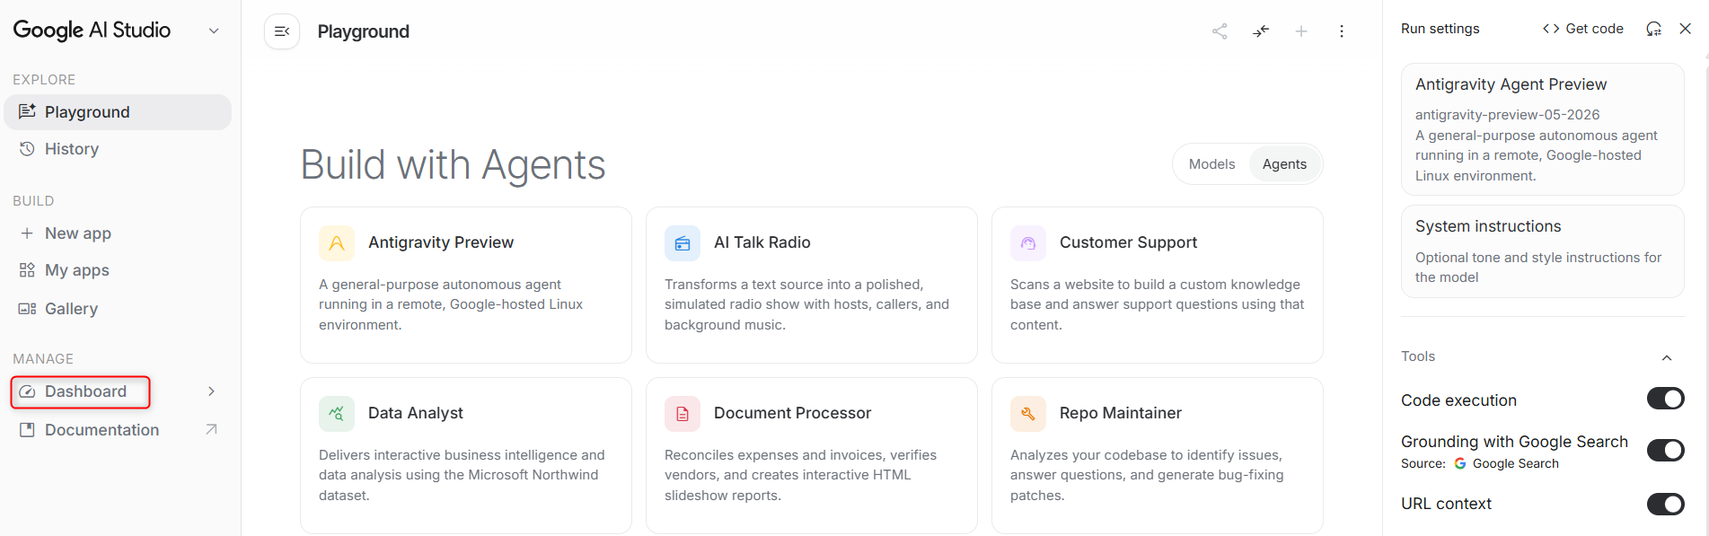Switch to the Models tab
1709x536 pixels.
point(1211,164)
